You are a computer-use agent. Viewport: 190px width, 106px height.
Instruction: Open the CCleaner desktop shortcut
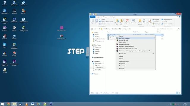click(x=5, y=37)
